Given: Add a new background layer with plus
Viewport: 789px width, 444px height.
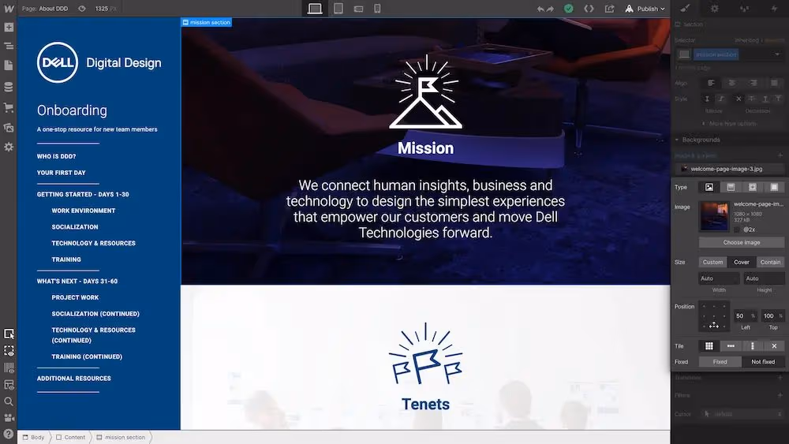Looking at the screenshot, I should pos(780,155).
